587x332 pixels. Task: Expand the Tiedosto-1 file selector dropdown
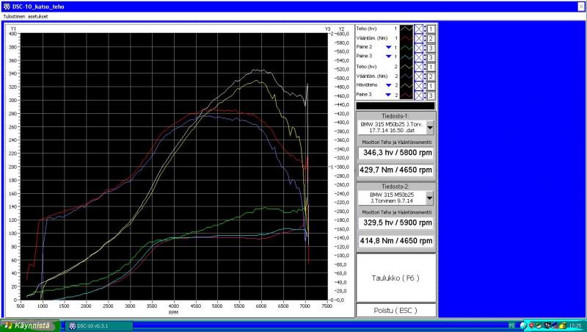coord(430,128)
